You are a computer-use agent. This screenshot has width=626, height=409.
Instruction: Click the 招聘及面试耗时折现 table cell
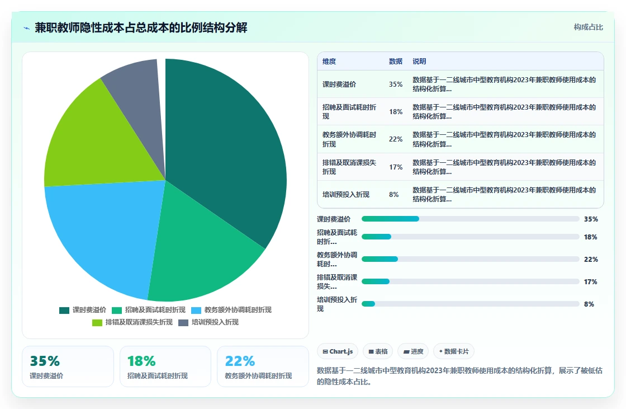pos(349,111)
